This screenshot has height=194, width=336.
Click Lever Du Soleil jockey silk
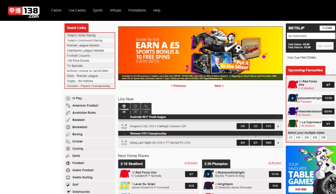(x=124, y=185)
